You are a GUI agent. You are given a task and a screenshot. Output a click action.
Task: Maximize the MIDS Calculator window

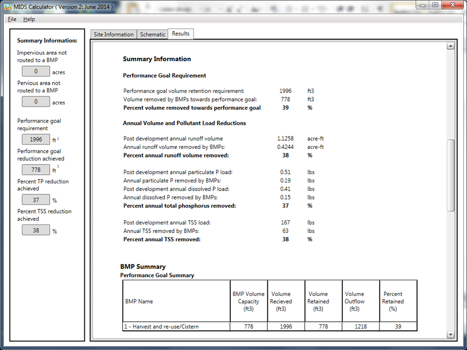tap(435, 5)
